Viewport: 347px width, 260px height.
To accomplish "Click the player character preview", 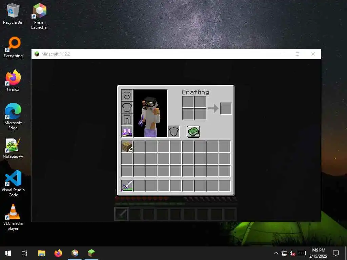I will point(150,113).
